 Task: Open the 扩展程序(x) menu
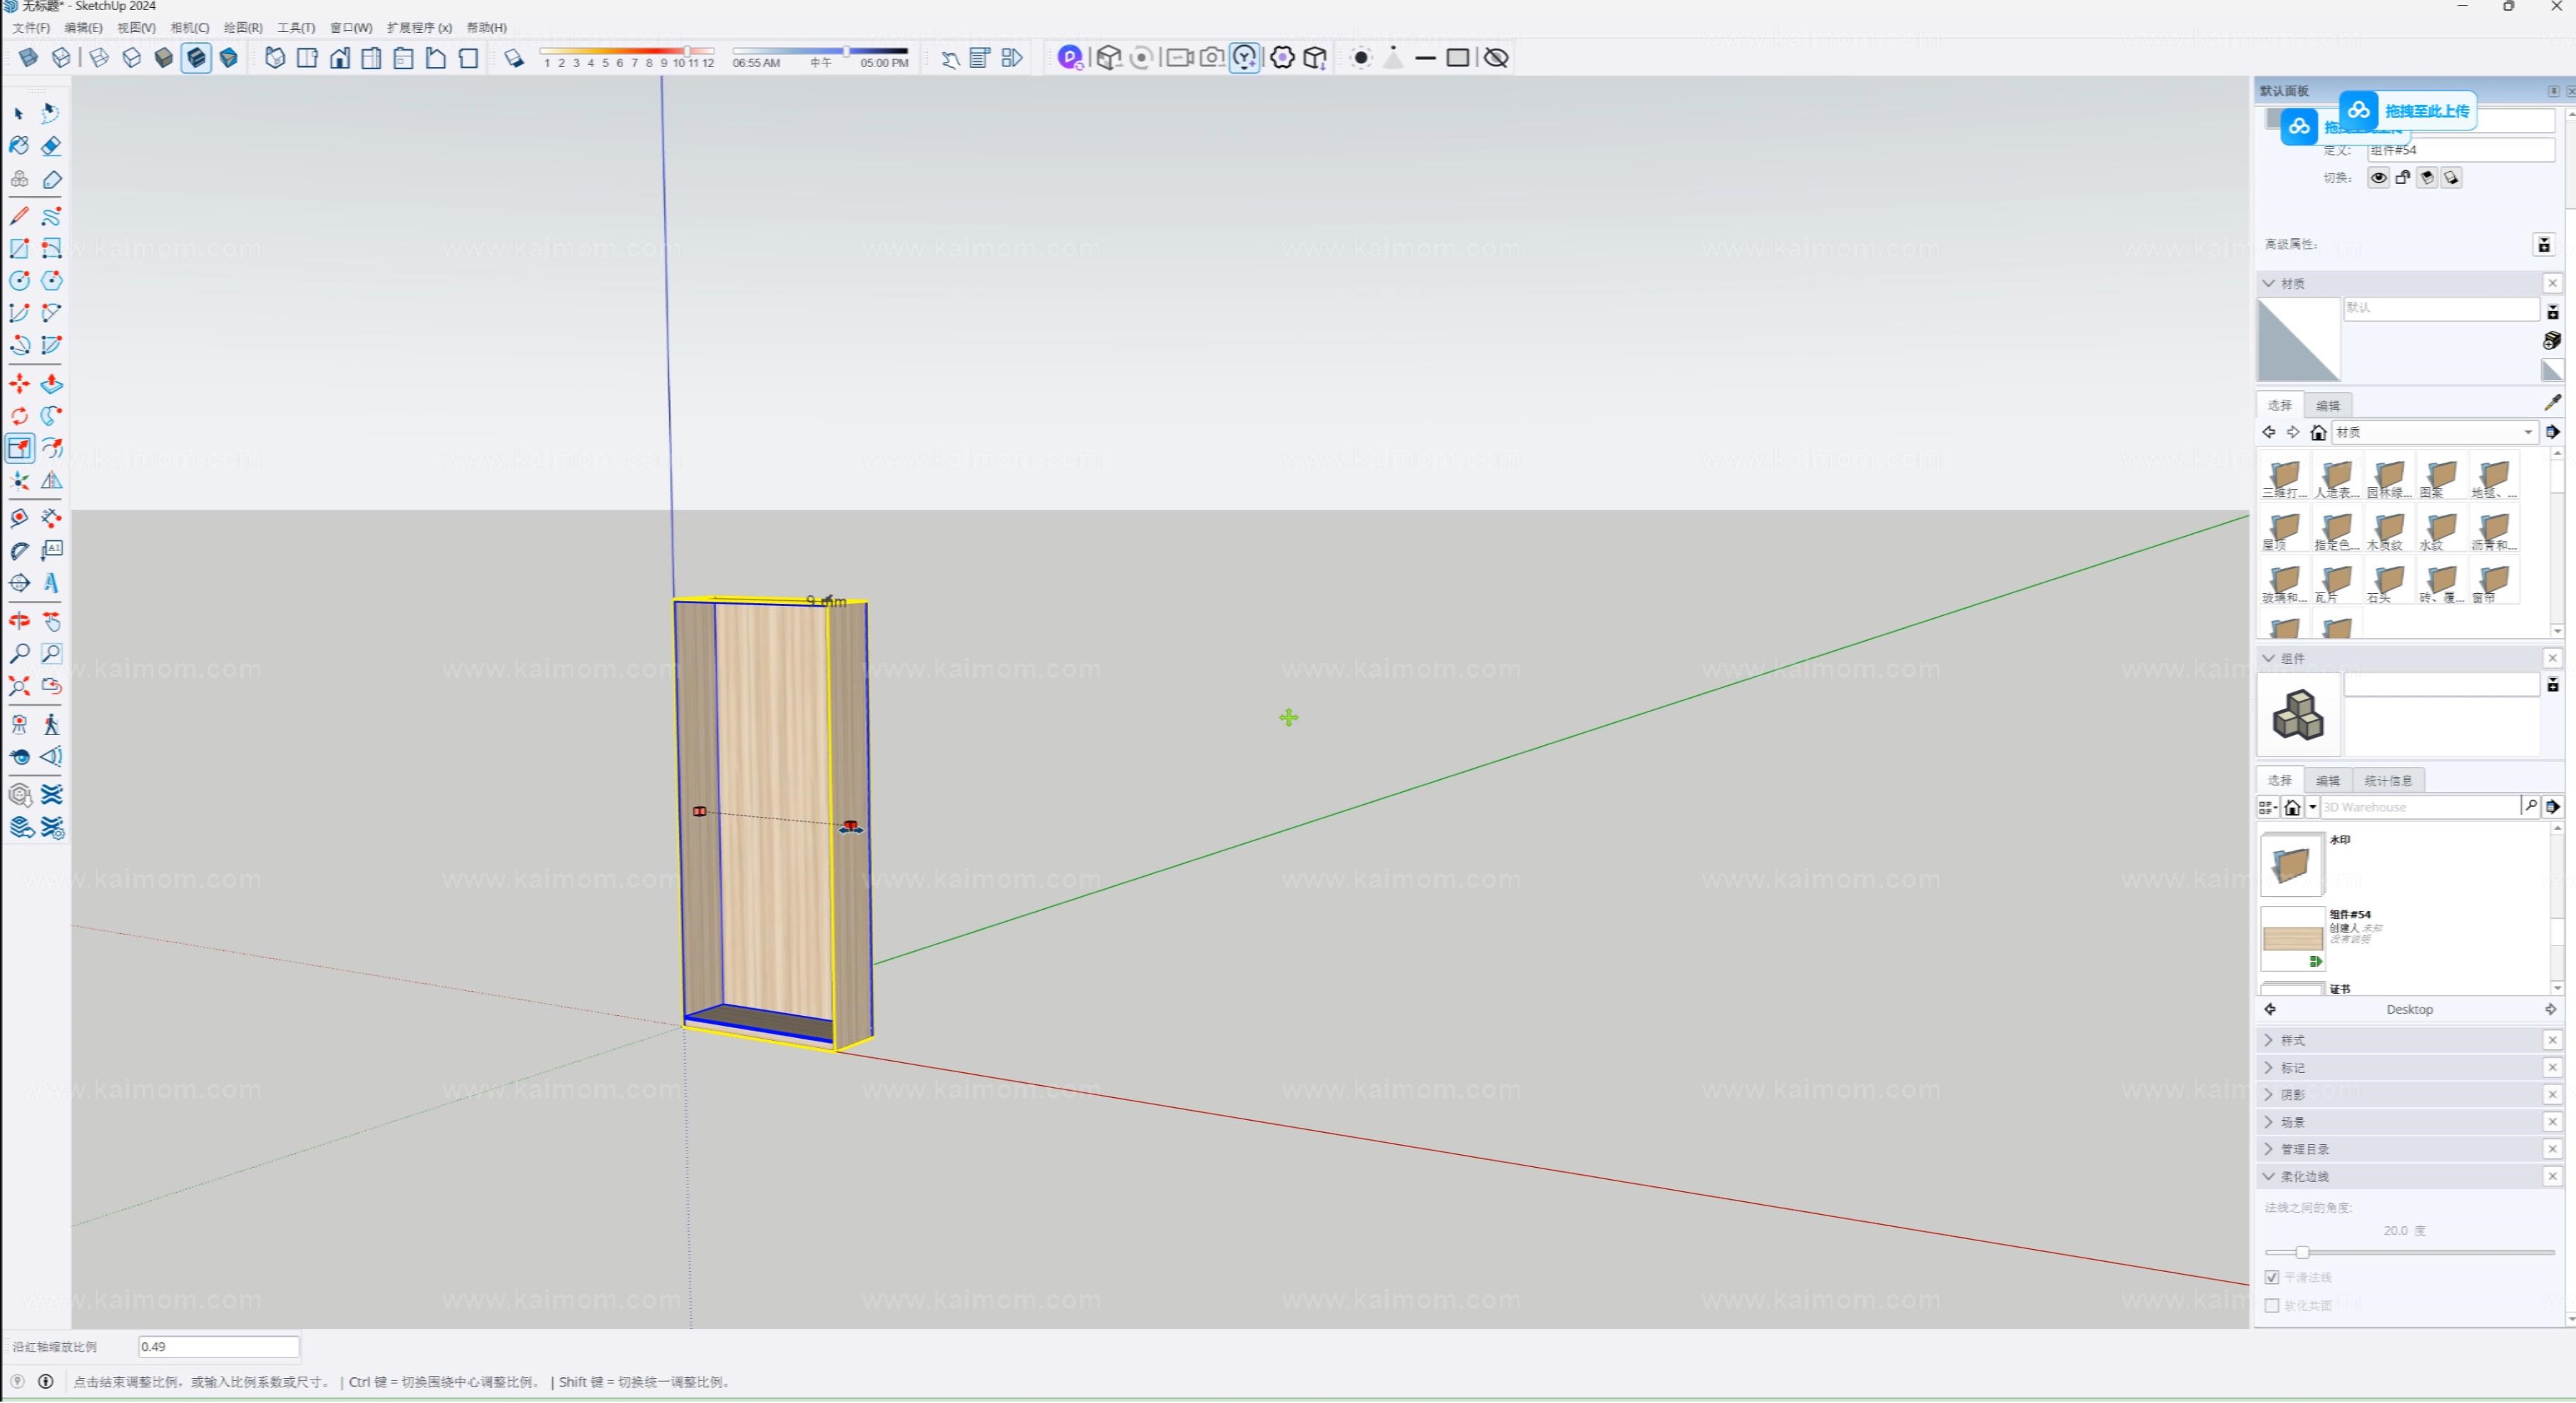pyautogui.click(x=420, y=28)
